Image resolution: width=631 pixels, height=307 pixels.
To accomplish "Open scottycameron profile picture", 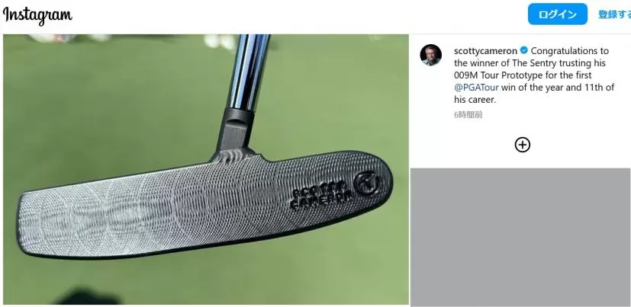I will point(430,55).
